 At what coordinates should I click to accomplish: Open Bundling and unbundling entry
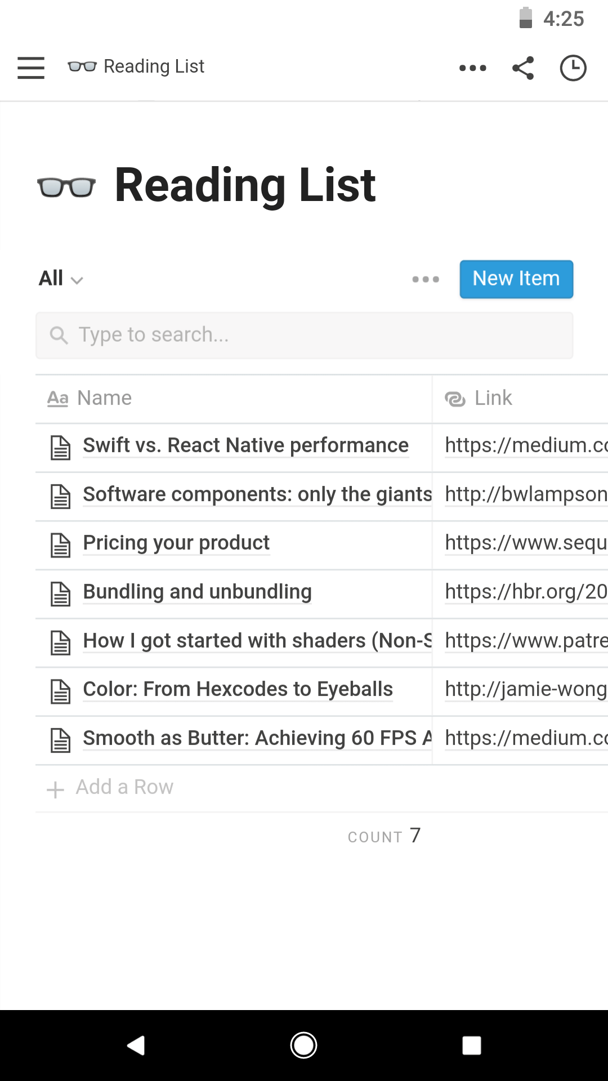click(197, 592)
